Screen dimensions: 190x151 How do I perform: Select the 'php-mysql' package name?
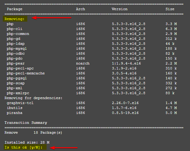click(17, 49)
